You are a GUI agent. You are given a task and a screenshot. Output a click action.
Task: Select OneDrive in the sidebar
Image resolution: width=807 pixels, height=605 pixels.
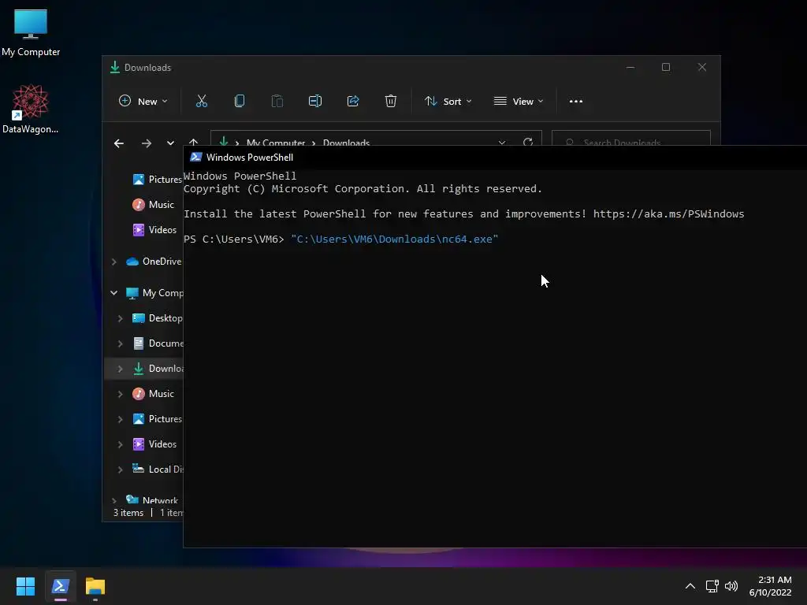point(154,262)
